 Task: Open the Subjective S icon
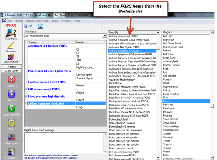coord(12,80)
